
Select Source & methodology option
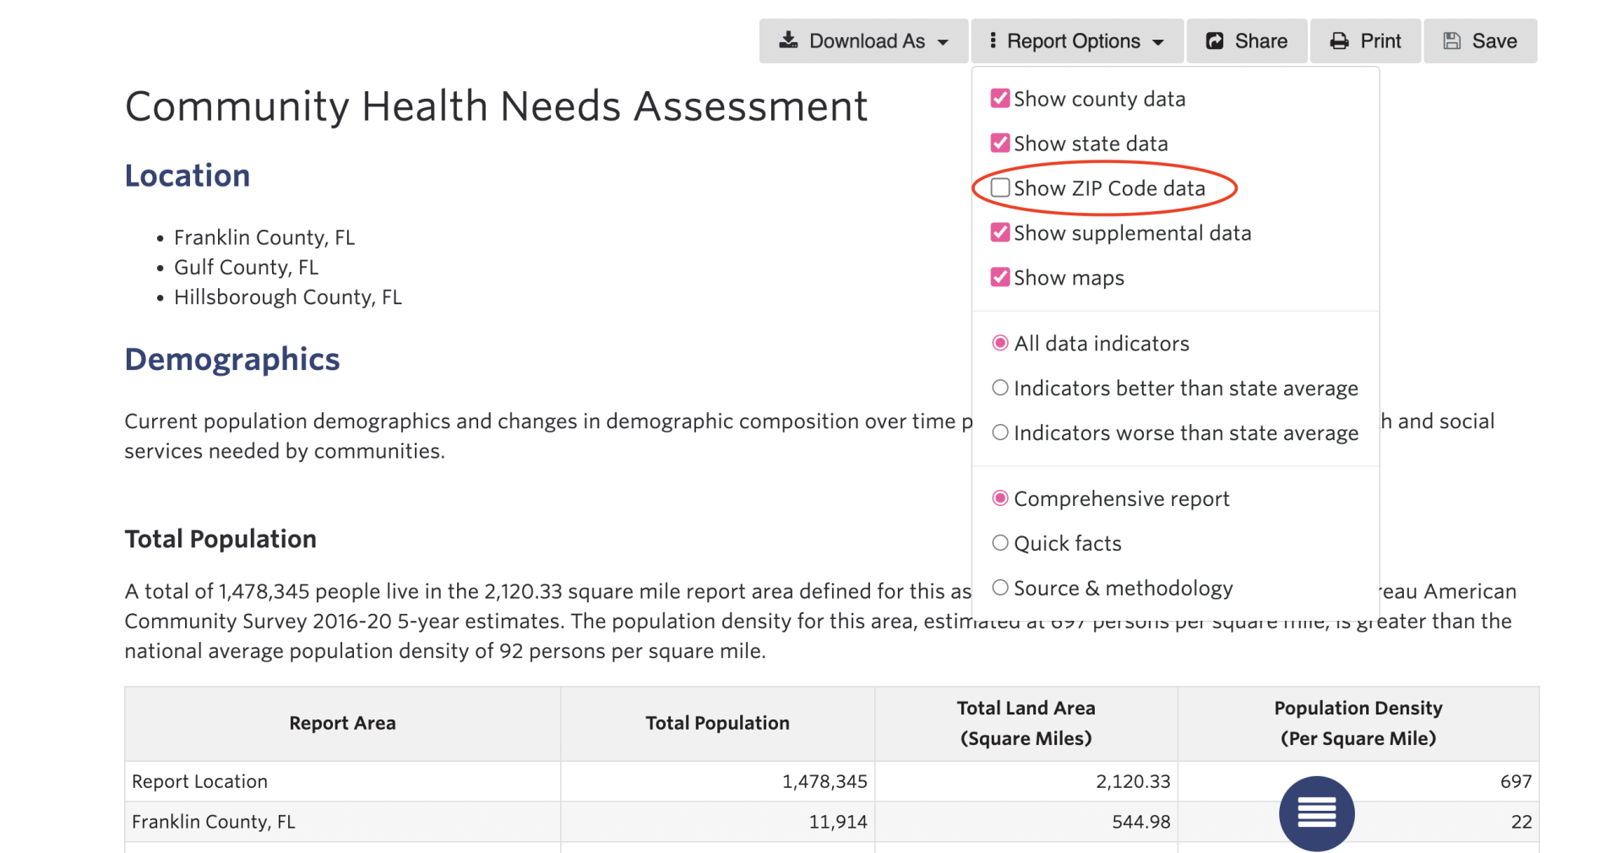point(1000,588)
